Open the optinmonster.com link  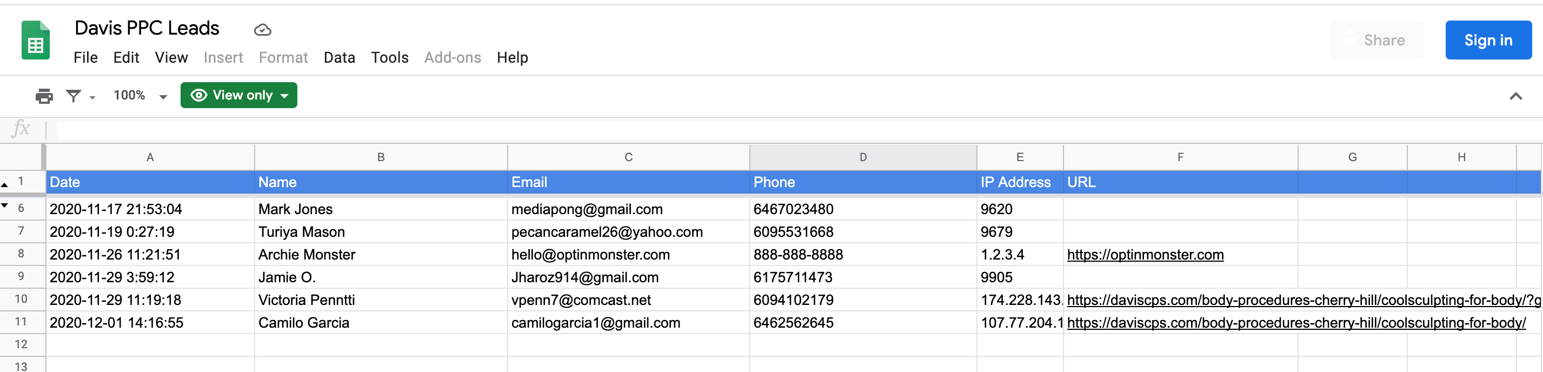coord(1145,255)
